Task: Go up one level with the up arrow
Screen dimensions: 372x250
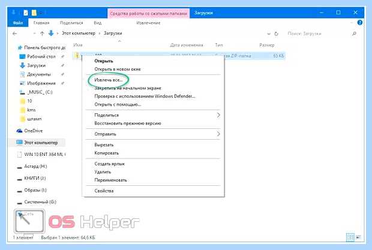Action: coord(42,34)
